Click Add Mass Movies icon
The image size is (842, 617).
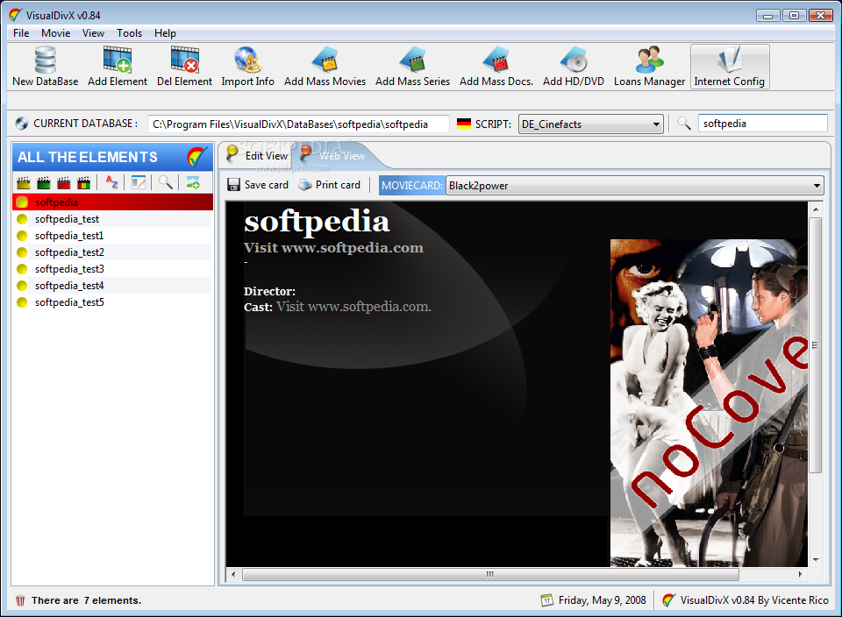pos(325,60)
